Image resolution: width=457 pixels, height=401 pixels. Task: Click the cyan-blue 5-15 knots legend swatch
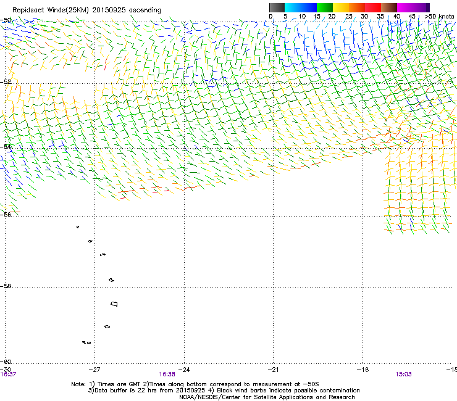pos(301,7)
